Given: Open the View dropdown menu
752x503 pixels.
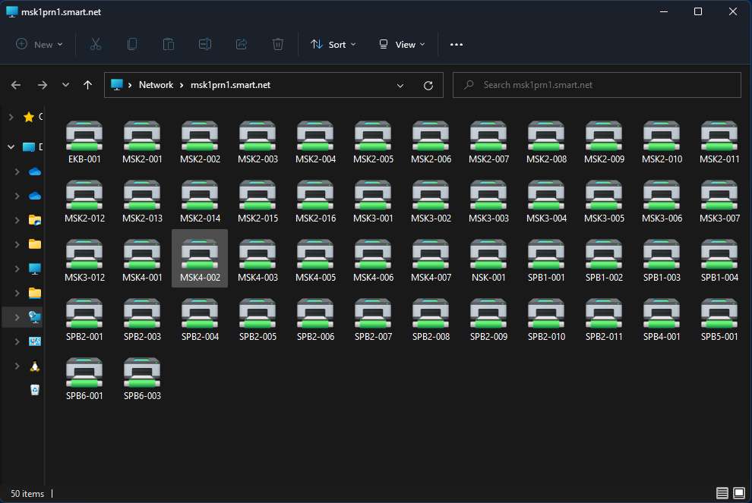Looking at the screenshot, I should tap(402, 45).
